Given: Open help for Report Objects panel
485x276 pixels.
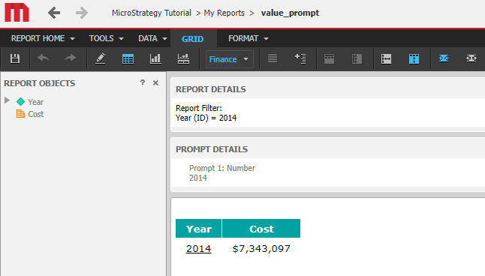Looking at the screenshot, I should point(143,82).
